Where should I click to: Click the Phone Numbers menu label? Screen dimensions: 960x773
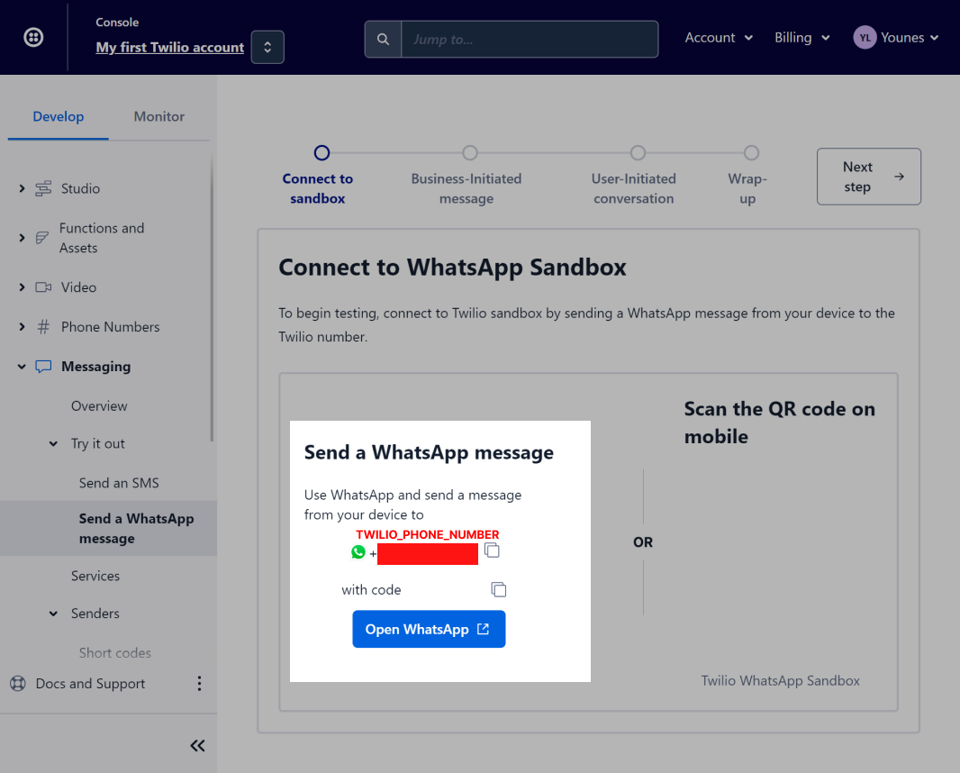[110, 326]
